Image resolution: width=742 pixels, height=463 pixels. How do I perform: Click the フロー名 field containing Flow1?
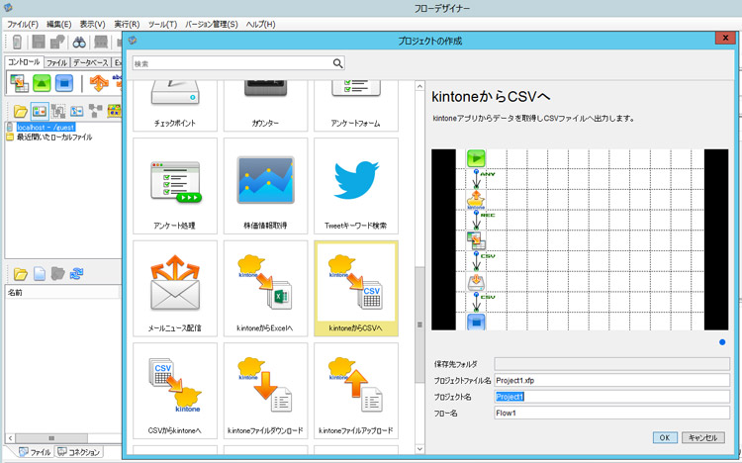tap(611, 413)
